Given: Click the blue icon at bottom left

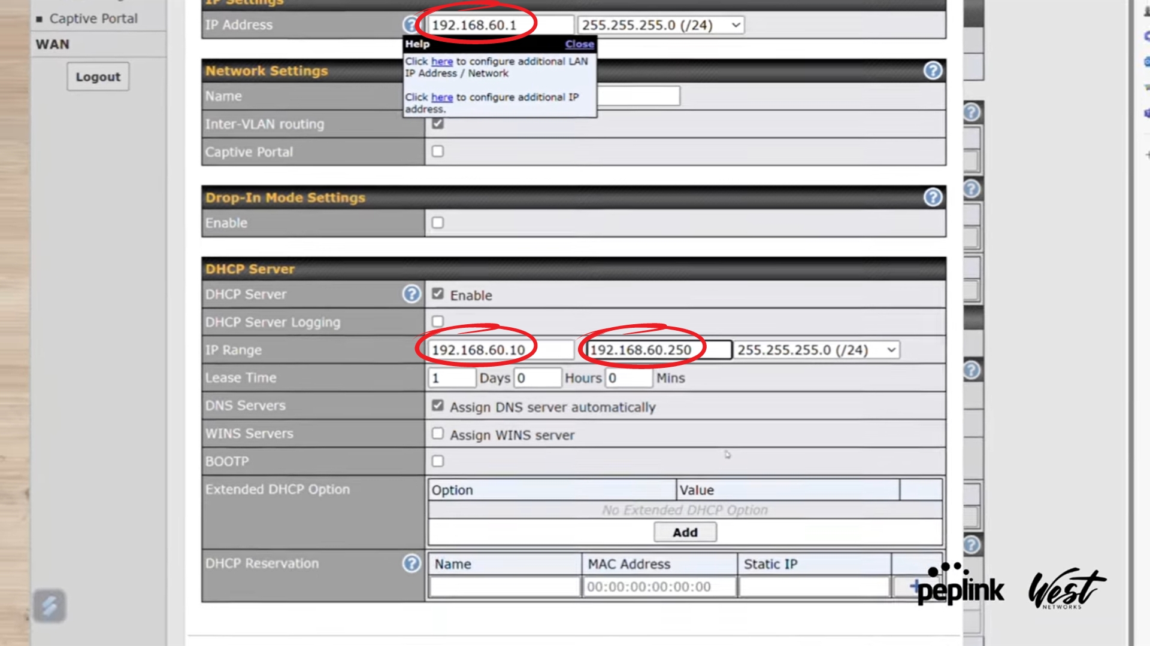Looking at the screenshot, I should click(49, 605).
